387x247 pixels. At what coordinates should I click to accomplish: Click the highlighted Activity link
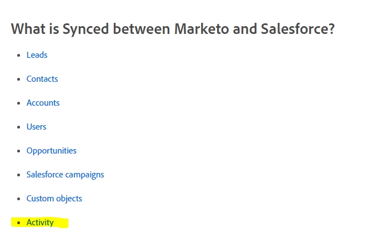40,223
